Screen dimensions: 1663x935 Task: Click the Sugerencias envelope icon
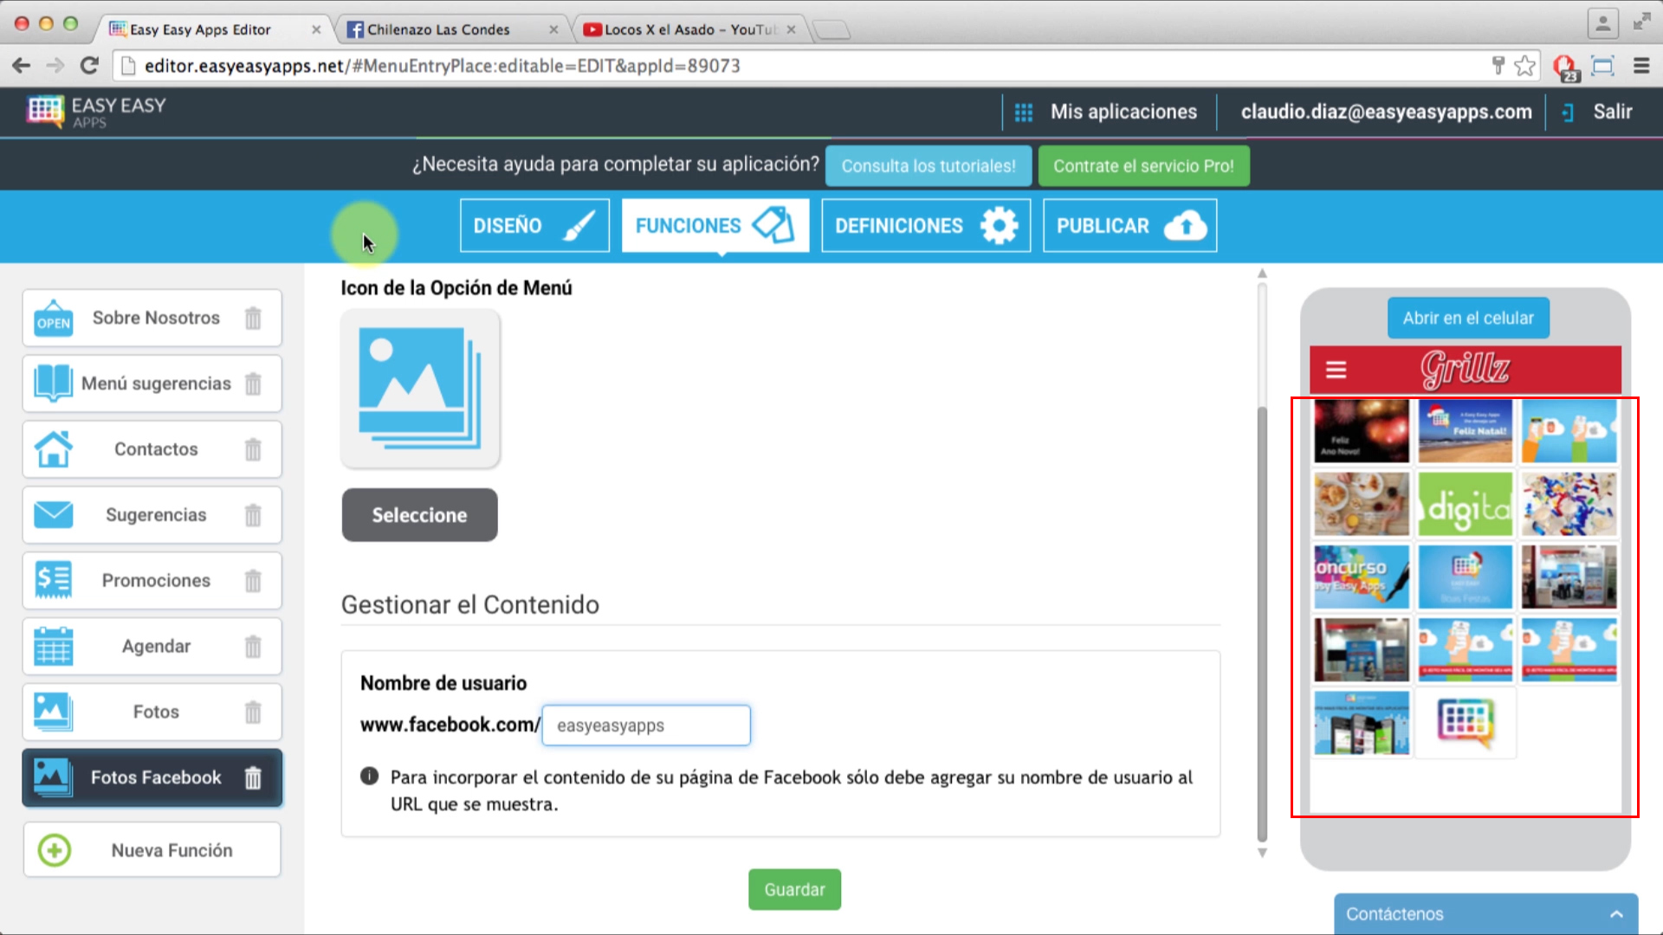coord(51,515)
